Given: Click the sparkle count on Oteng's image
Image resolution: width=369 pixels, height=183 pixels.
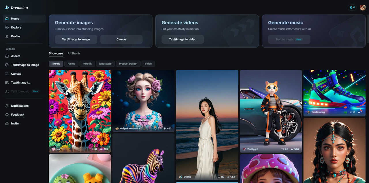Looking at the screenshot, I should pyautogui.click(x=233, y=177).
